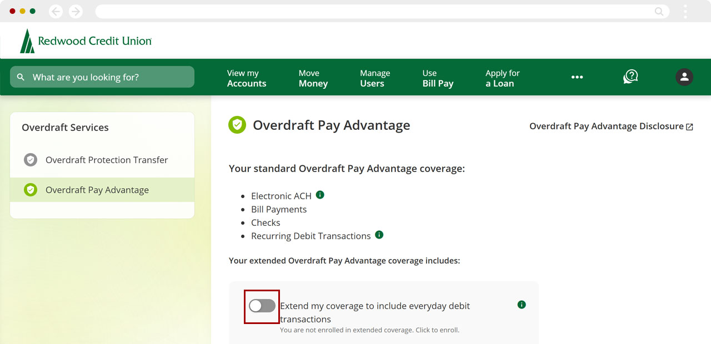Expand the three-dot more navigation menu
Image resolution: width=711 pixels, height=344 pixels.
(577, 77)
